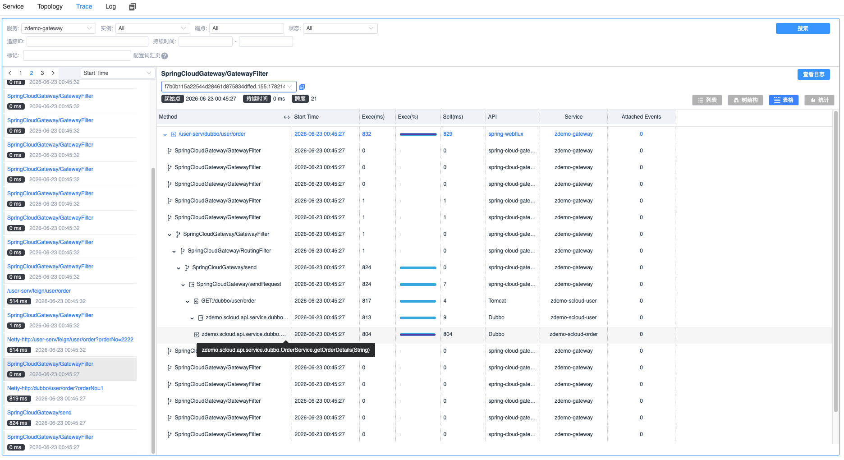Click span icon beside SpringCloudGateway/RoutingFilter

183,251
